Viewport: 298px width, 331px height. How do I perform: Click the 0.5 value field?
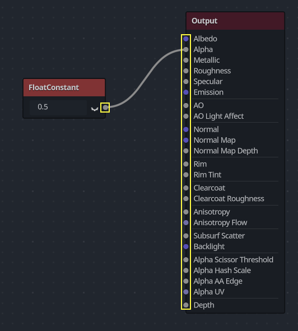(x=58, y=107)
